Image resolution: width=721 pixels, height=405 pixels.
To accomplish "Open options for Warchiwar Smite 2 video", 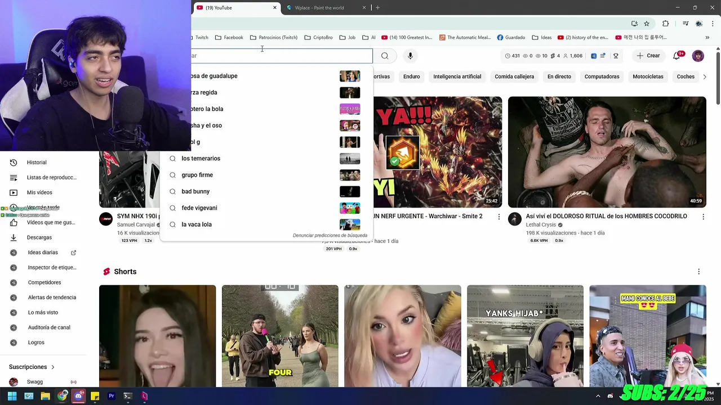I will pyautogui.click(x=499, y=217).
